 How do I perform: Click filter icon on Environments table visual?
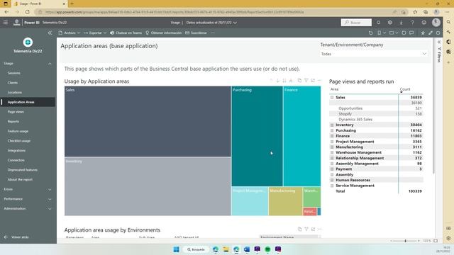(306, 229)
